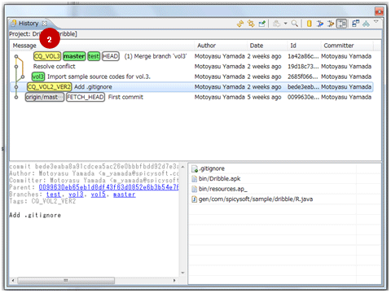Viewport: 391px width, 293px height.
Task: Close the History tab via its X
Action: click(x=45, y=24)
